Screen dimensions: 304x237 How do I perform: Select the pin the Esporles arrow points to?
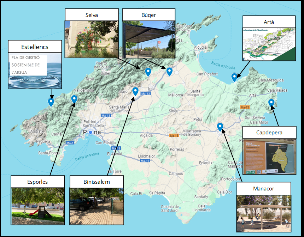74,99
